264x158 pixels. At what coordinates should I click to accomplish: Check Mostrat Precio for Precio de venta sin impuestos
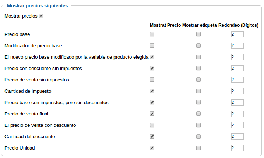click(152, 80)
